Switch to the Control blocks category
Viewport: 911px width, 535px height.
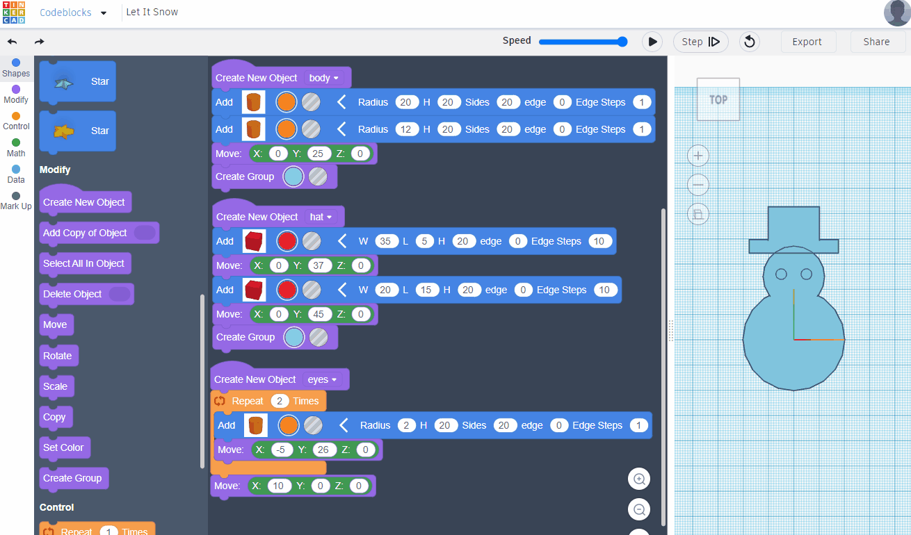click(16, 121)
